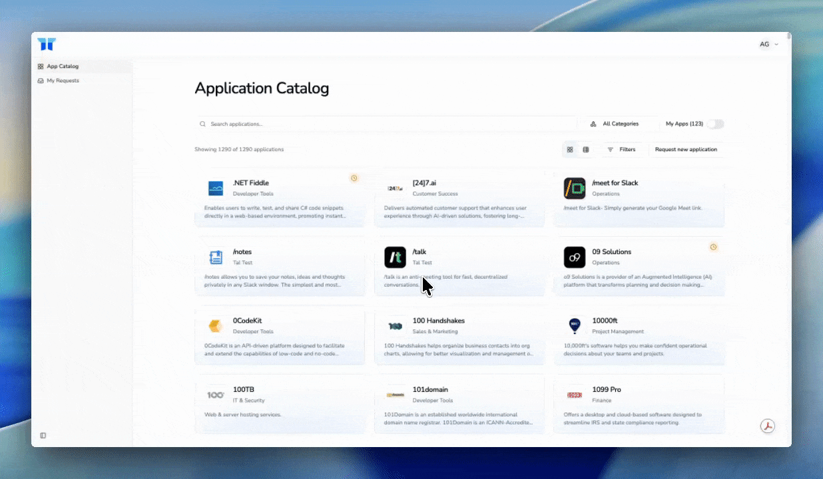Click the pending clock badge on .NET Fiddle

coord(354,178)
